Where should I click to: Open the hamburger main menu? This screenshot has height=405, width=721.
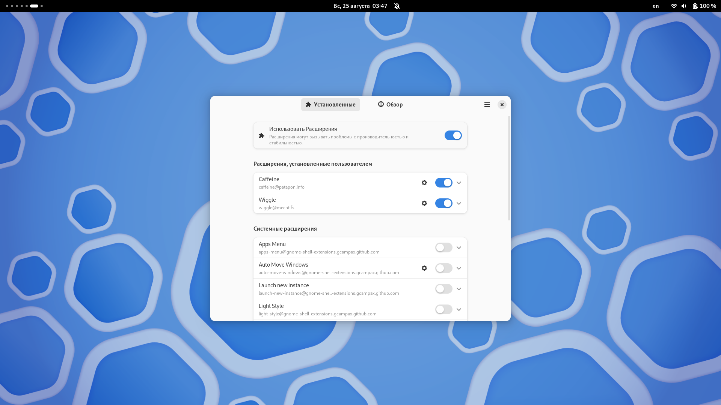click(x=487, y=105)
